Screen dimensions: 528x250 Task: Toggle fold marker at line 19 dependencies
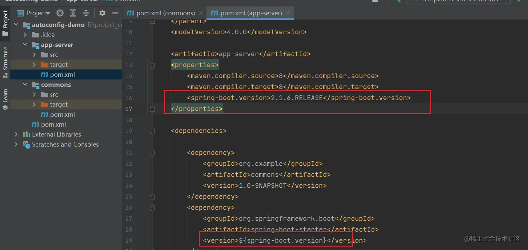152,131
